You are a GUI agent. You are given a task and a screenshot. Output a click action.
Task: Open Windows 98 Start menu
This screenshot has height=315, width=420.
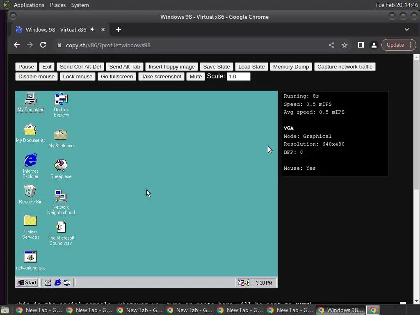pyautogui.click(x=27, y=283)
